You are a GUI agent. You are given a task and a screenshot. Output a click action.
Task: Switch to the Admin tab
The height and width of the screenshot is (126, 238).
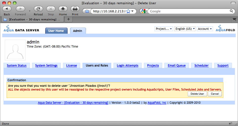point(78,31)
